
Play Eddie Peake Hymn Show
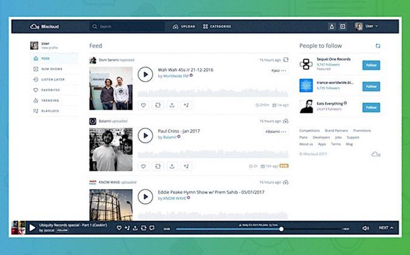pyautogui.click(x=146, y=197)
